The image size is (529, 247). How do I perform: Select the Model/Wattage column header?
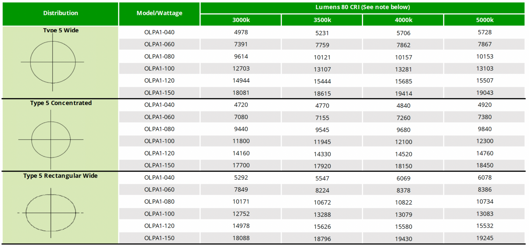click(159, 13)
